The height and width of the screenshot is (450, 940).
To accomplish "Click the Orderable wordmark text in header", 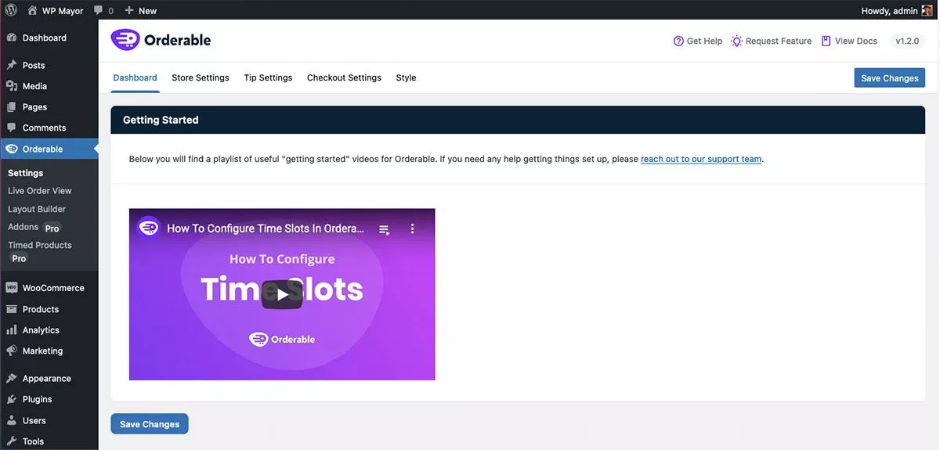I will tap(178, 40).
